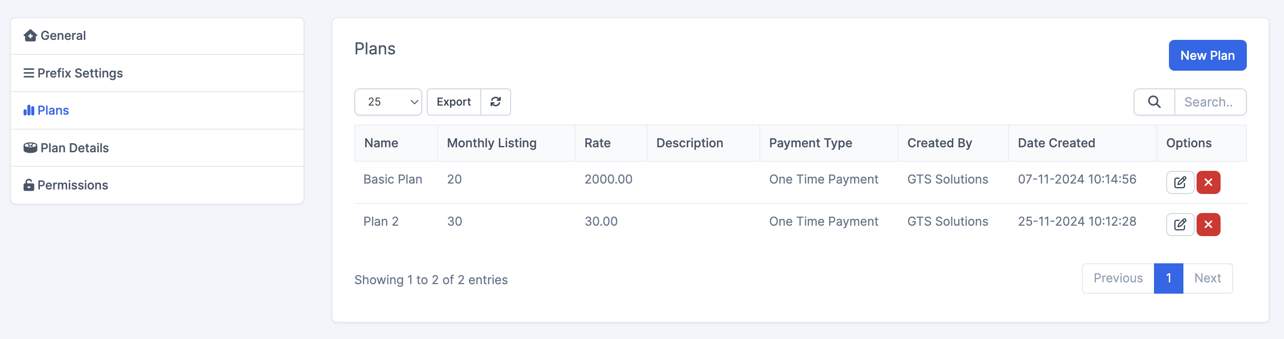
Task: Refresh the plans table
Action: click(x=496, y=102)
